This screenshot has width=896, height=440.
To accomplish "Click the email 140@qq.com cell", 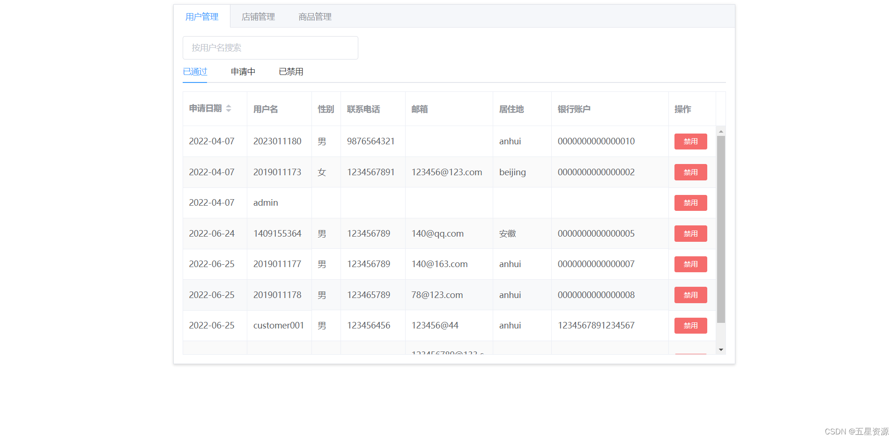I will 437,233.
